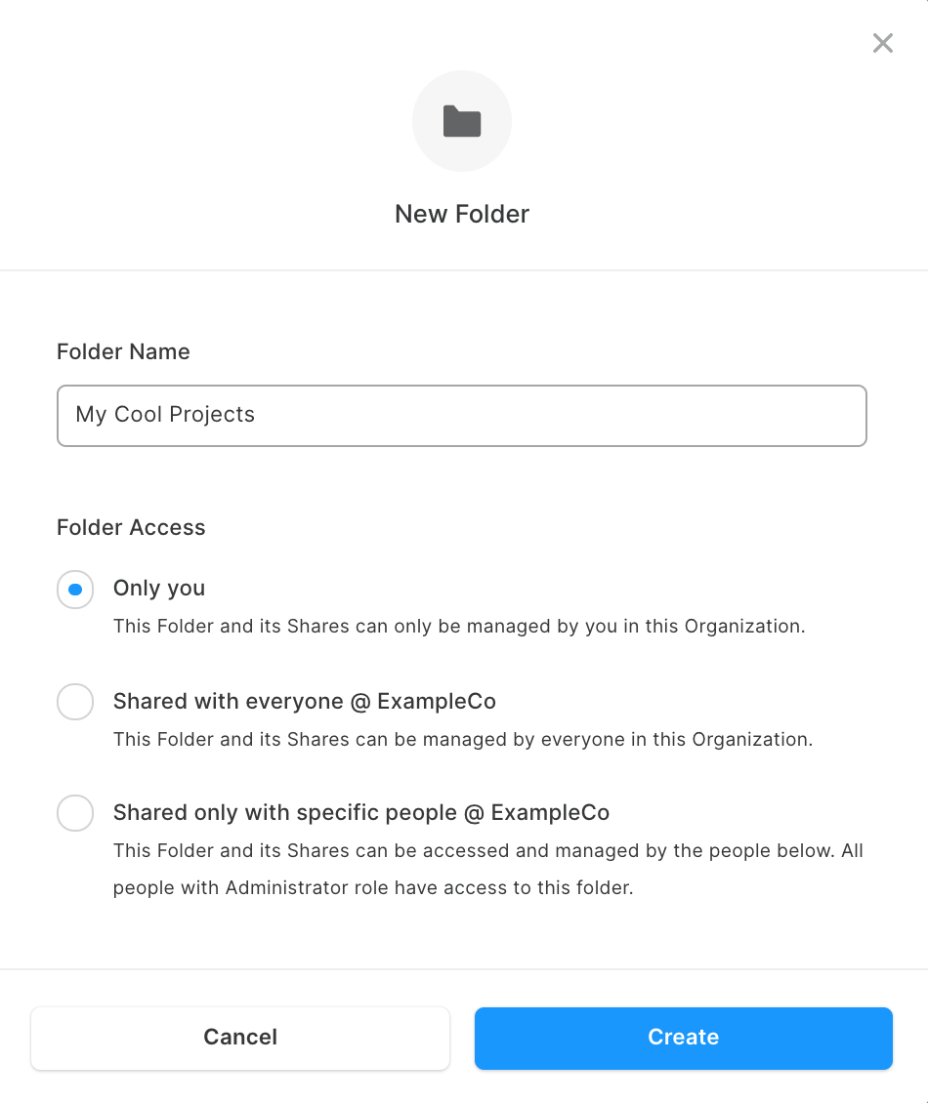The image size is (928, 1103).
Task: Click 'Create' button label text
Action: coord(684,1037)
